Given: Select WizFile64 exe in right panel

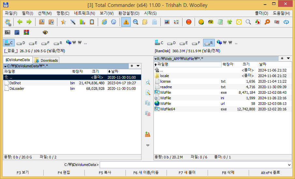Looking at the screenshot, I should 223,109.
